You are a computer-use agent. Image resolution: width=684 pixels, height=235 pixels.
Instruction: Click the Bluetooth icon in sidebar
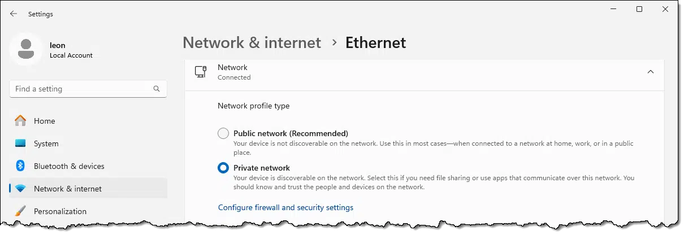[20, 166]
